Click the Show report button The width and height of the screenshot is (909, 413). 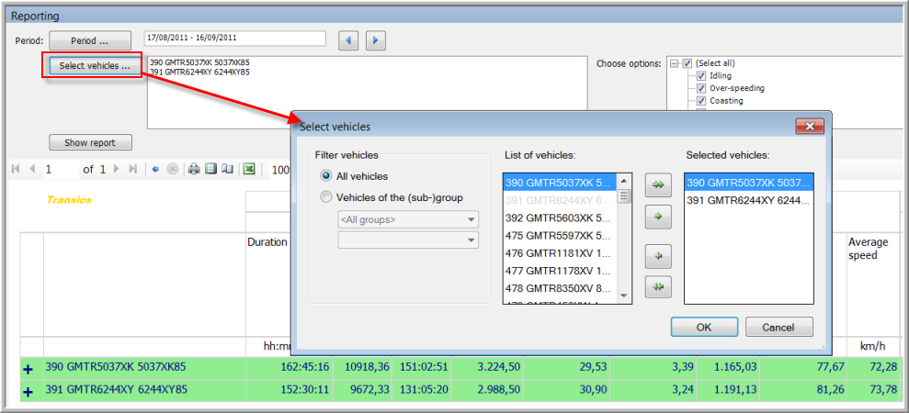(x=90, y=143)
